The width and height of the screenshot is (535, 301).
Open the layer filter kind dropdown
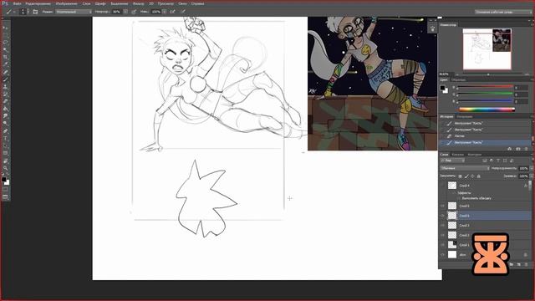point(452,161)
